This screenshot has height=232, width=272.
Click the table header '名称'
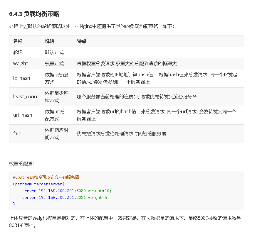pos(18,41)
